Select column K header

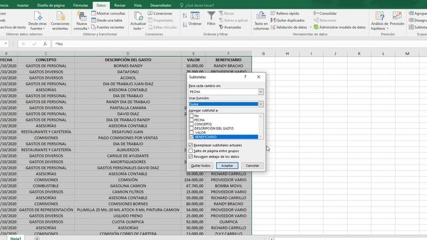click(x=359, y=53)
